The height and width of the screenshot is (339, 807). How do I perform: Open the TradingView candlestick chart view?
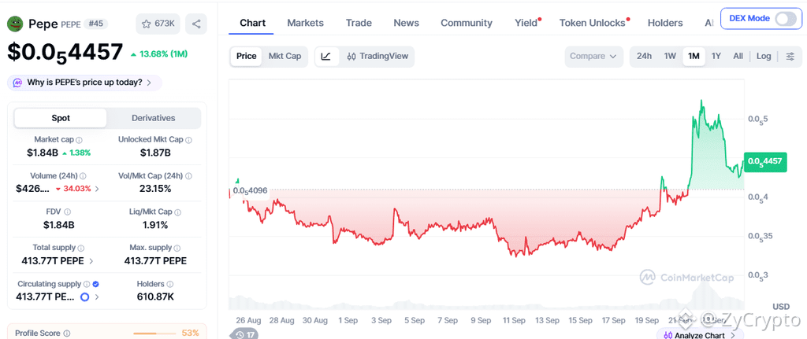(x=377, y=57)
